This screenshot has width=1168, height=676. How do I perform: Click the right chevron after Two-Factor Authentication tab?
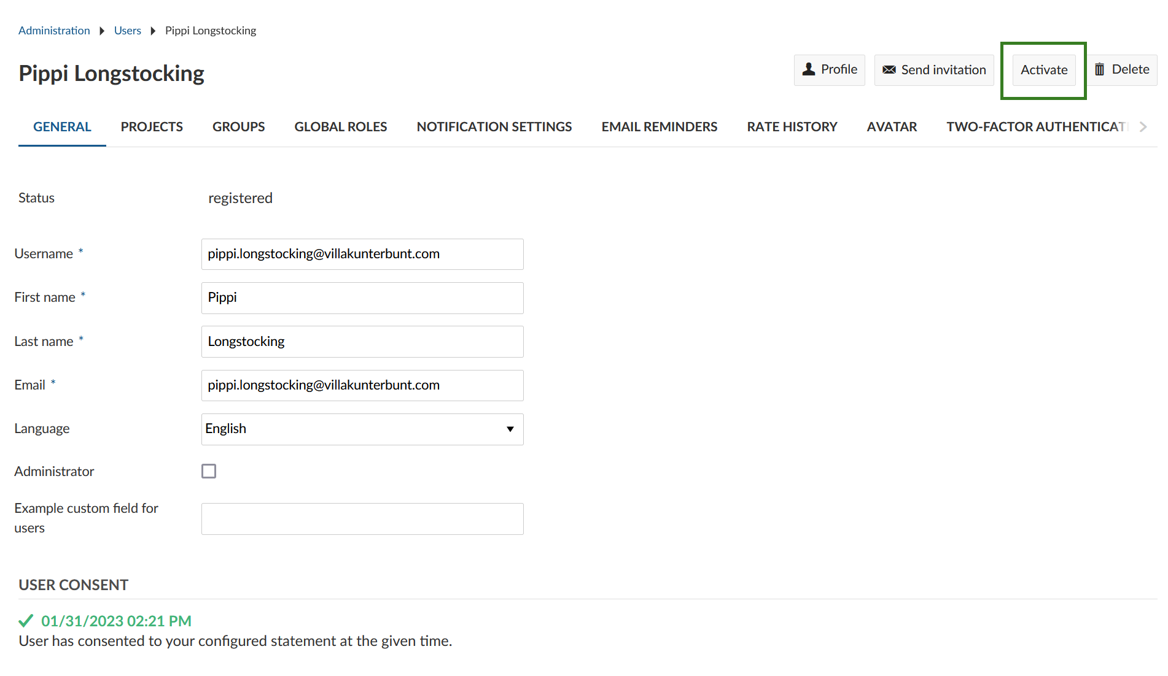pos(1143,126)
